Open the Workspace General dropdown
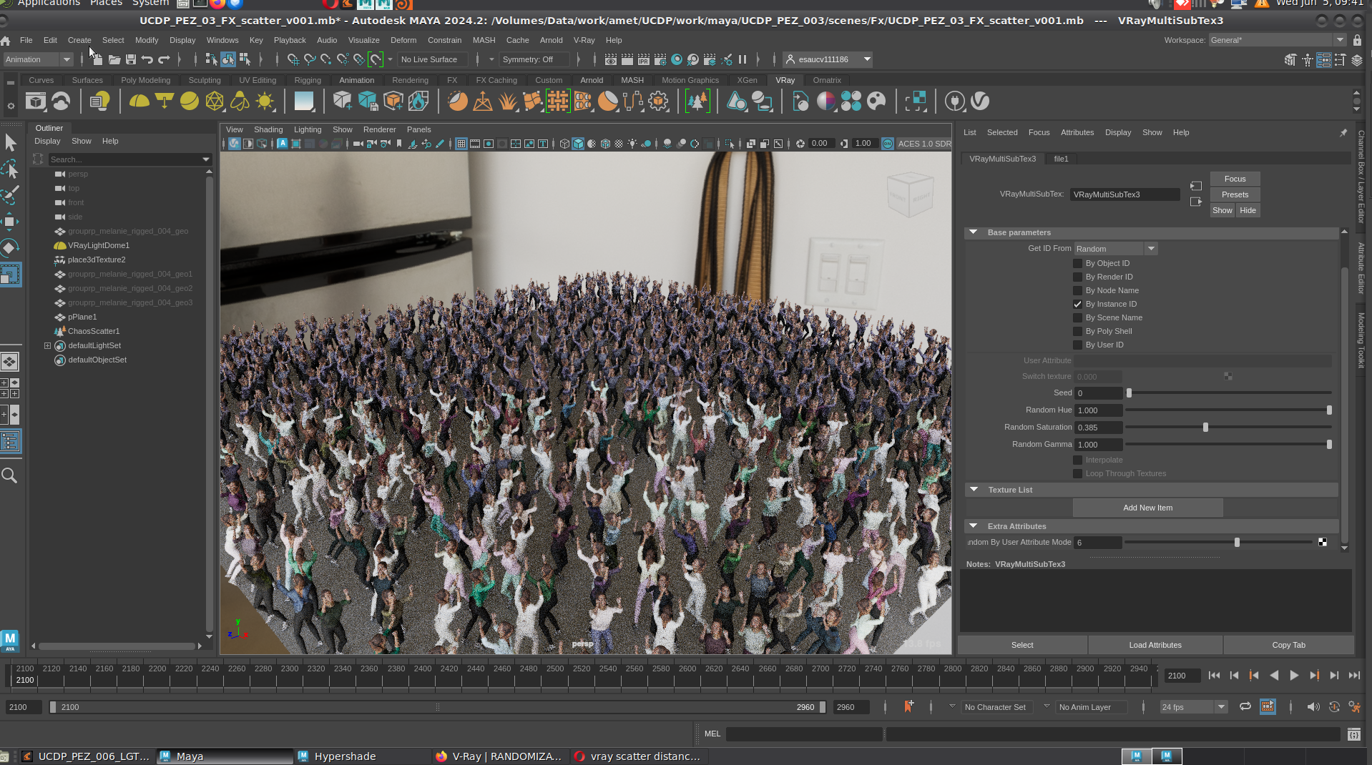The width and height of the screenshot is (1372, 765). [x=1277, y=40]
